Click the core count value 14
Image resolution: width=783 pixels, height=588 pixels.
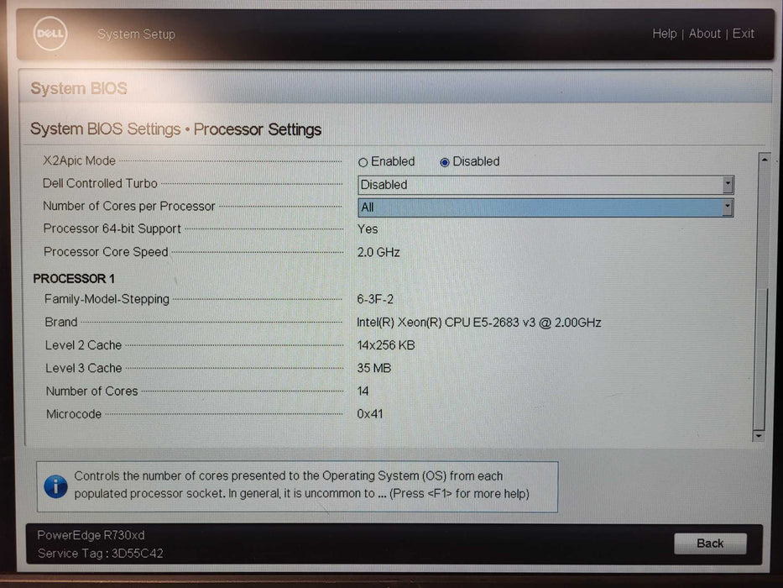363,391
